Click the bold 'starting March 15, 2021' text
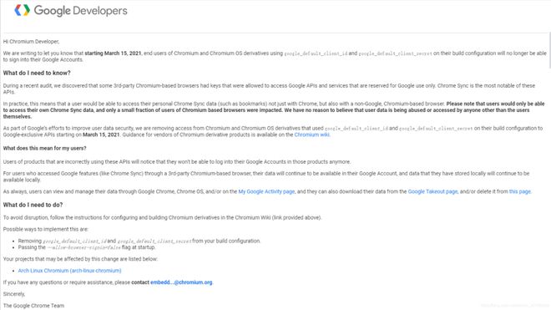This screenshot has width=551, height=310. pyautogui.click(x=113, y=53)
